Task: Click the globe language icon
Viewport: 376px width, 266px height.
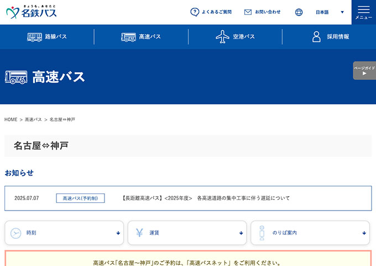Action: (x=299, y=12)
